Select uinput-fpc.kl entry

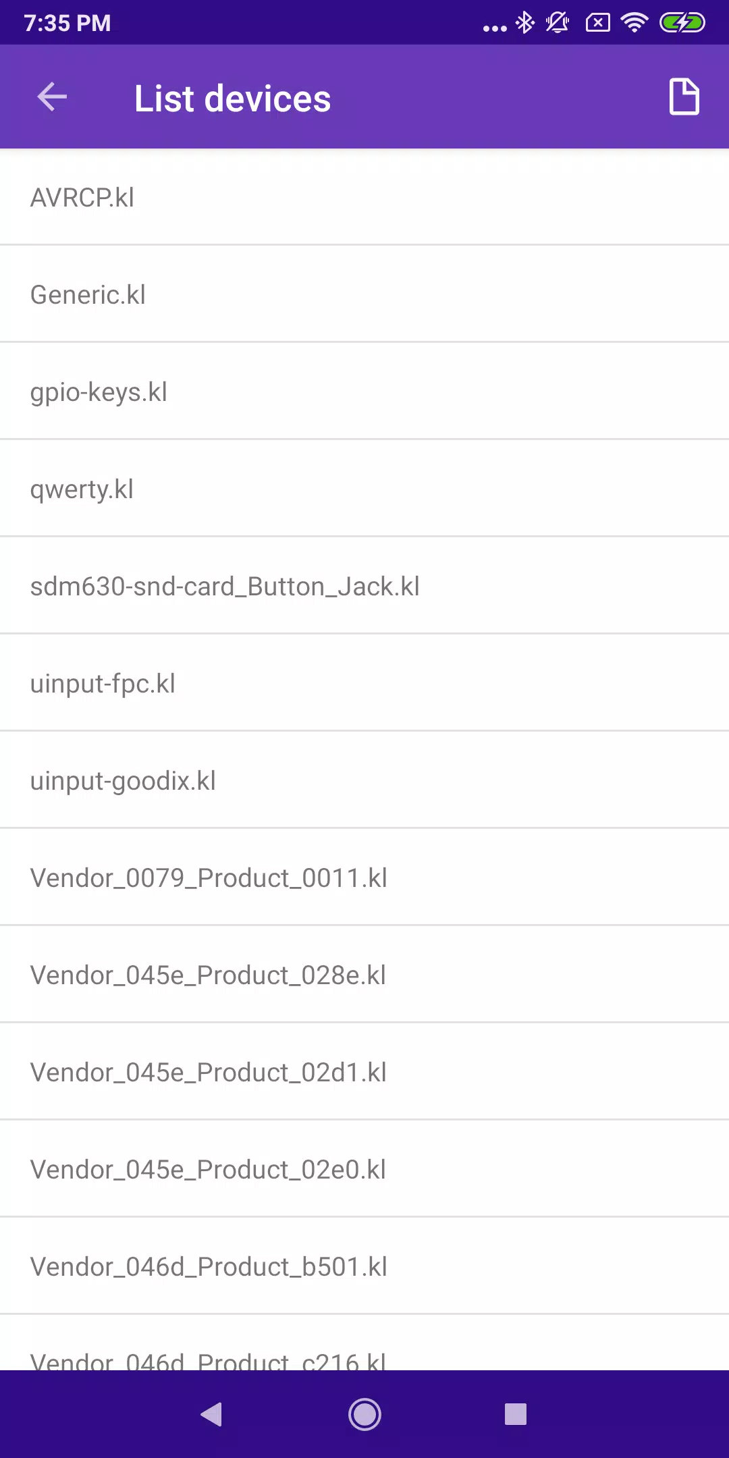(364, 683)
